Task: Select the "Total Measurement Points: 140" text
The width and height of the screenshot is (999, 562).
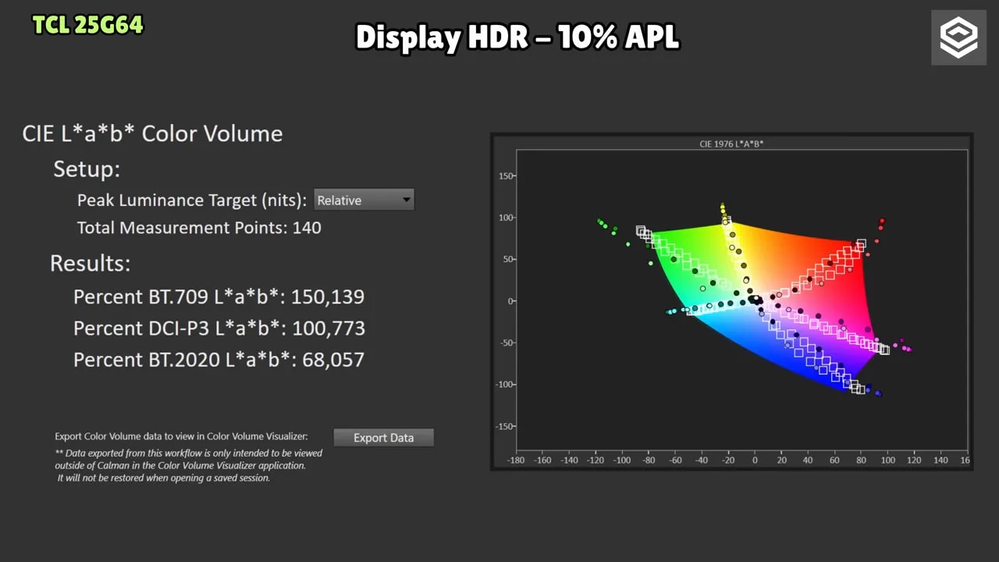Action: [199, 228]
